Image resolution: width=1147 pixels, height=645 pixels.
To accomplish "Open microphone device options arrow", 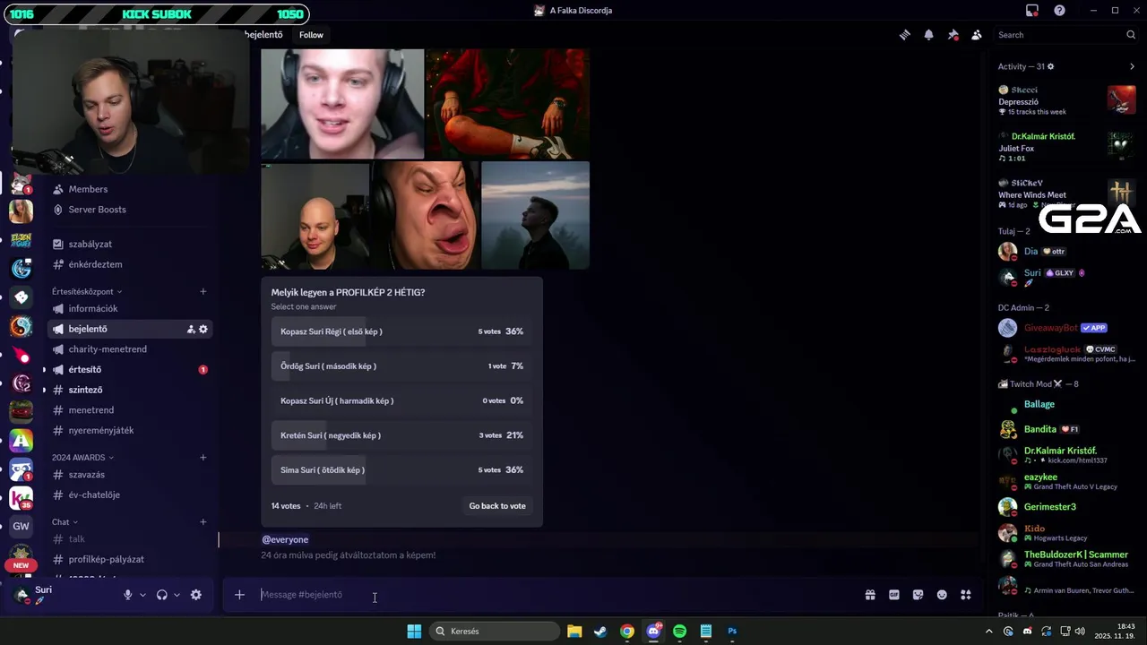I will (142, 595).
